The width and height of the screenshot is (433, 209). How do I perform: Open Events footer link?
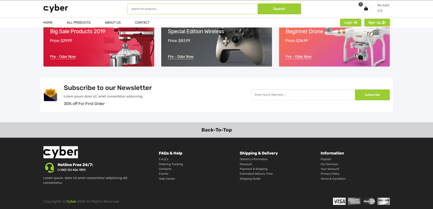pyautogui.click(x=164, y=174)
